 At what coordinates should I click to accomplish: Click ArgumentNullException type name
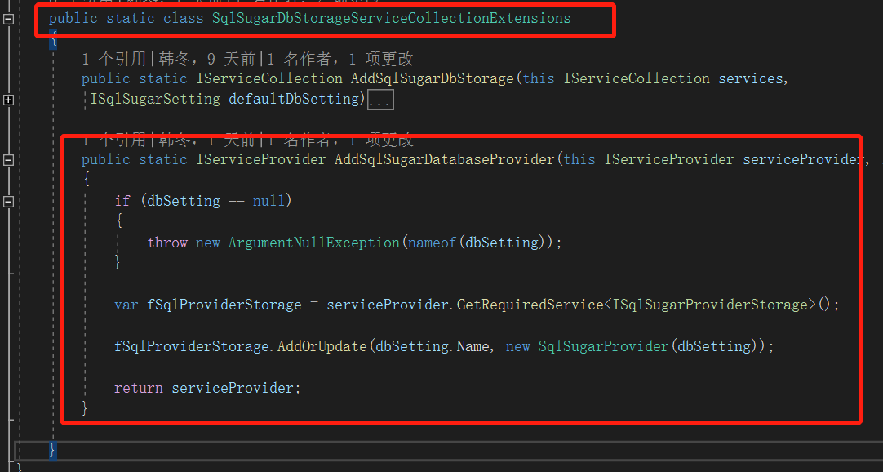(x=313, y=243)
